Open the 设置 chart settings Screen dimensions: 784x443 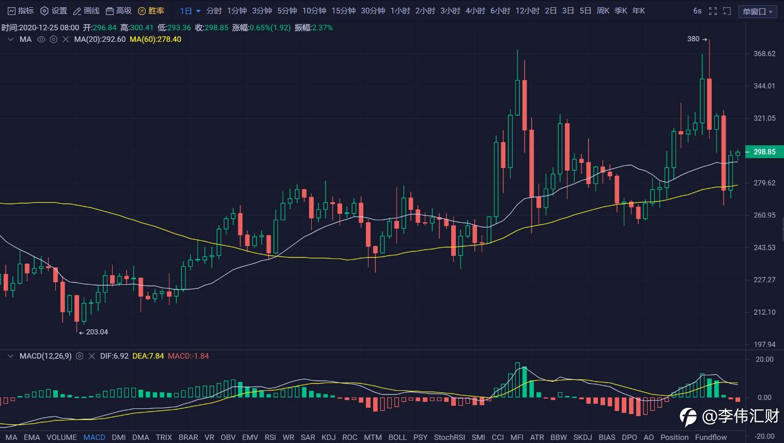click(54, 11)
